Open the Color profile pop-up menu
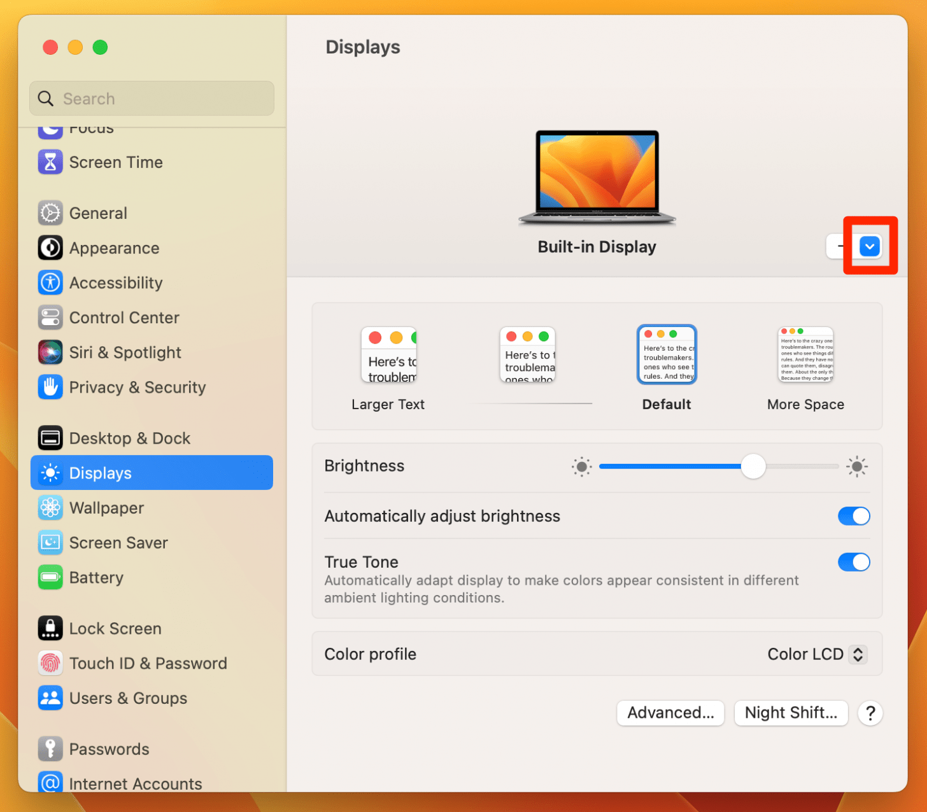Viewport: 927px width, 812px height. tap(817, 654)
